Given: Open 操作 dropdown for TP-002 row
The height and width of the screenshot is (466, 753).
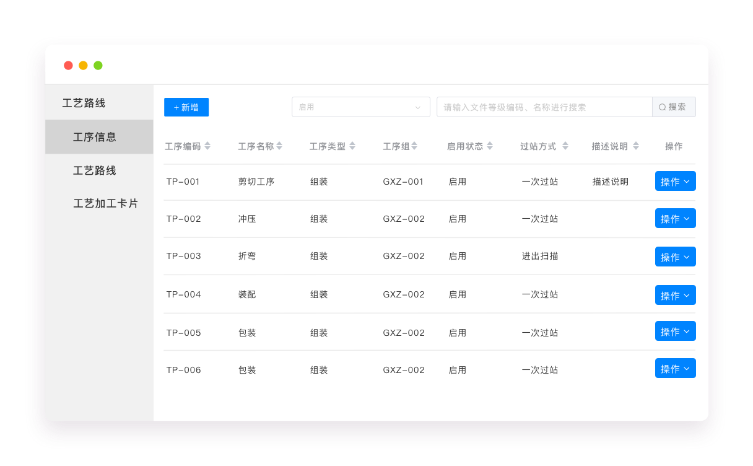Looking at the screenshot, I should (676, 219).
